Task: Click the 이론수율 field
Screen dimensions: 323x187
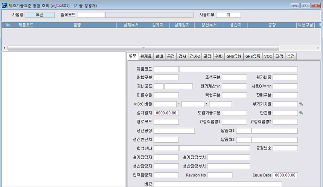Action: [x=166, y=95]
